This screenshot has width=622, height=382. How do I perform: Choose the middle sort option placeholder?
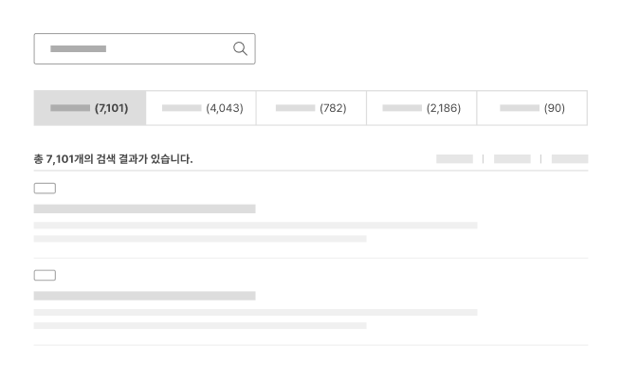click(x=512, y=158)
